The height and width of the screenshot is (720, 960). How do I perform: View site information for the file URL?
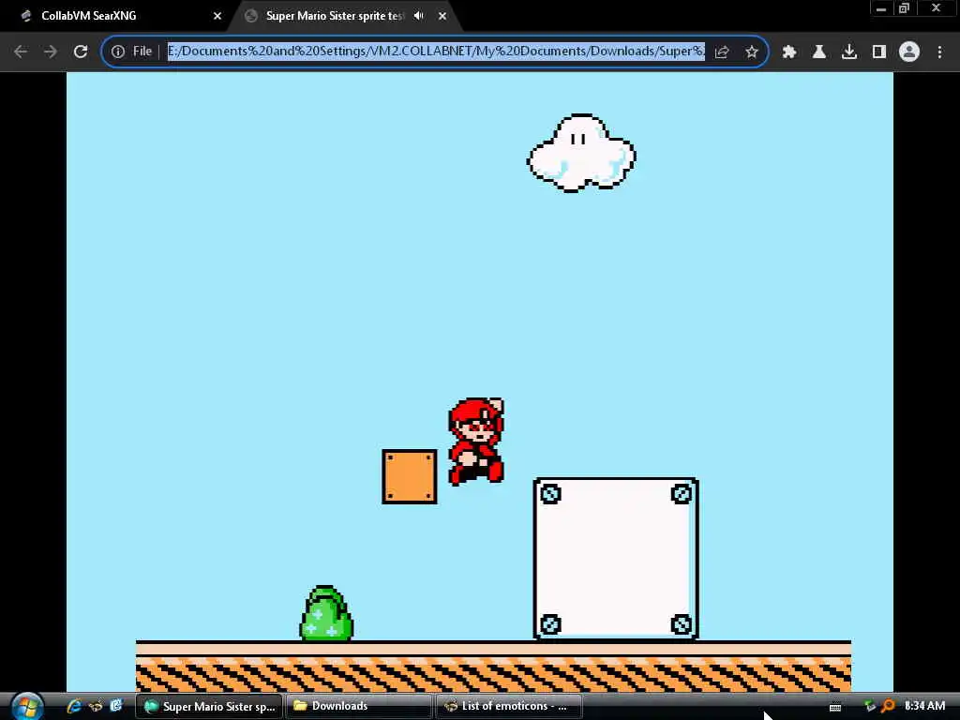tap(118, 52)
